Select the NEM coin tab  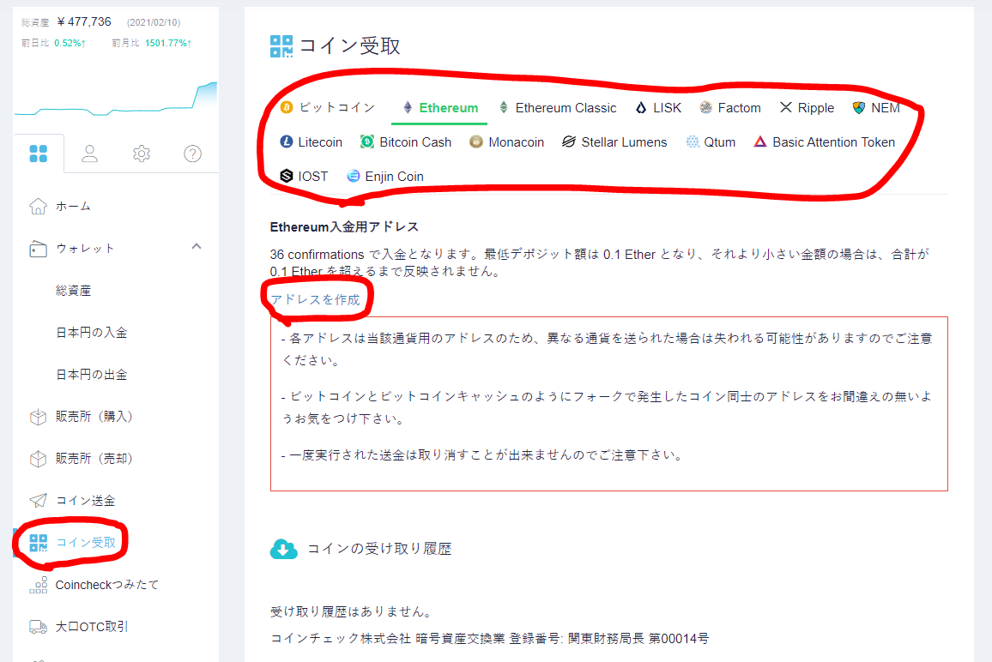click(x=876, y=107)
